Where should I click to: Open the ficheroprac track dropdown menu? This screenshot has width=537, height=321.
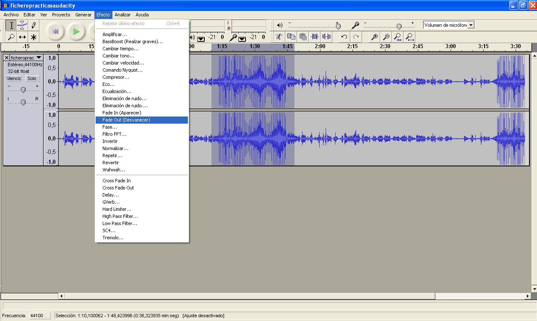[x=39, y=57]
